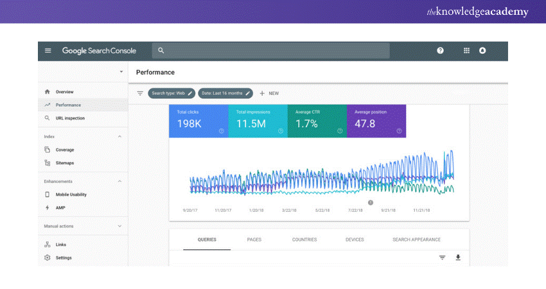
Task: Click the Performance page heading
Action: pyautogui.click(x=155, y=73)
